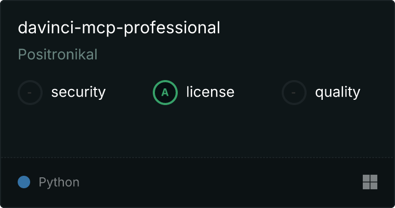This screenshot has height=208, width=395.
Task: Open the davinci-mcp-professional title link
Action: point(119,28)
